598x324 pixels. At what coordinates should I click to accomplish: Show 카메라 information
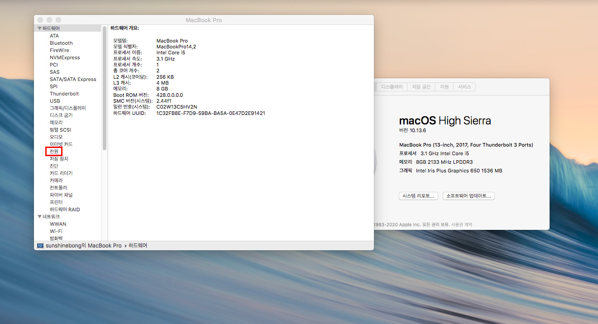56,181
